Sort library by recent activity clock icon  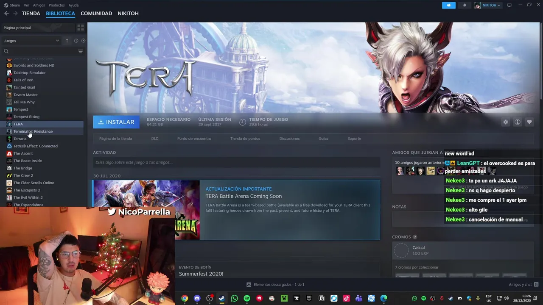(76, 41)
